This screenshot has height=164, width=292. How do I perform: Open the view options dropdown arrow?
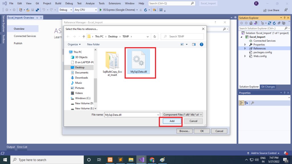pyautogui.click(x=186, y=44)
